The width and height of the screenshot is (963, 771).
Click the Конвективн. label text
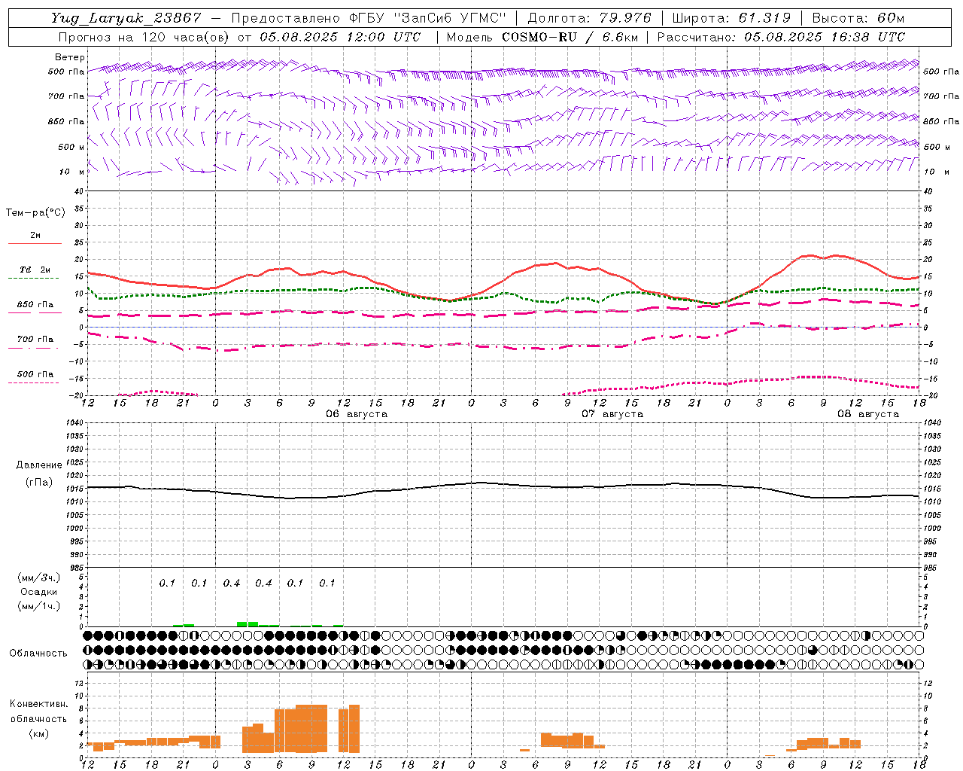coord(39,704)
